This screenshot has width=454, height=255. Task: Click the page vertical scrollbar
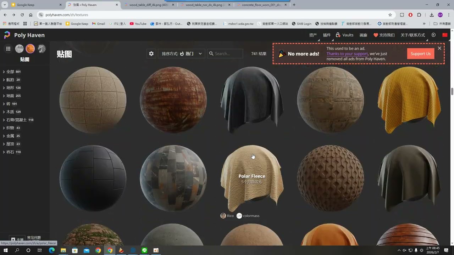click(x=452, y=91)
